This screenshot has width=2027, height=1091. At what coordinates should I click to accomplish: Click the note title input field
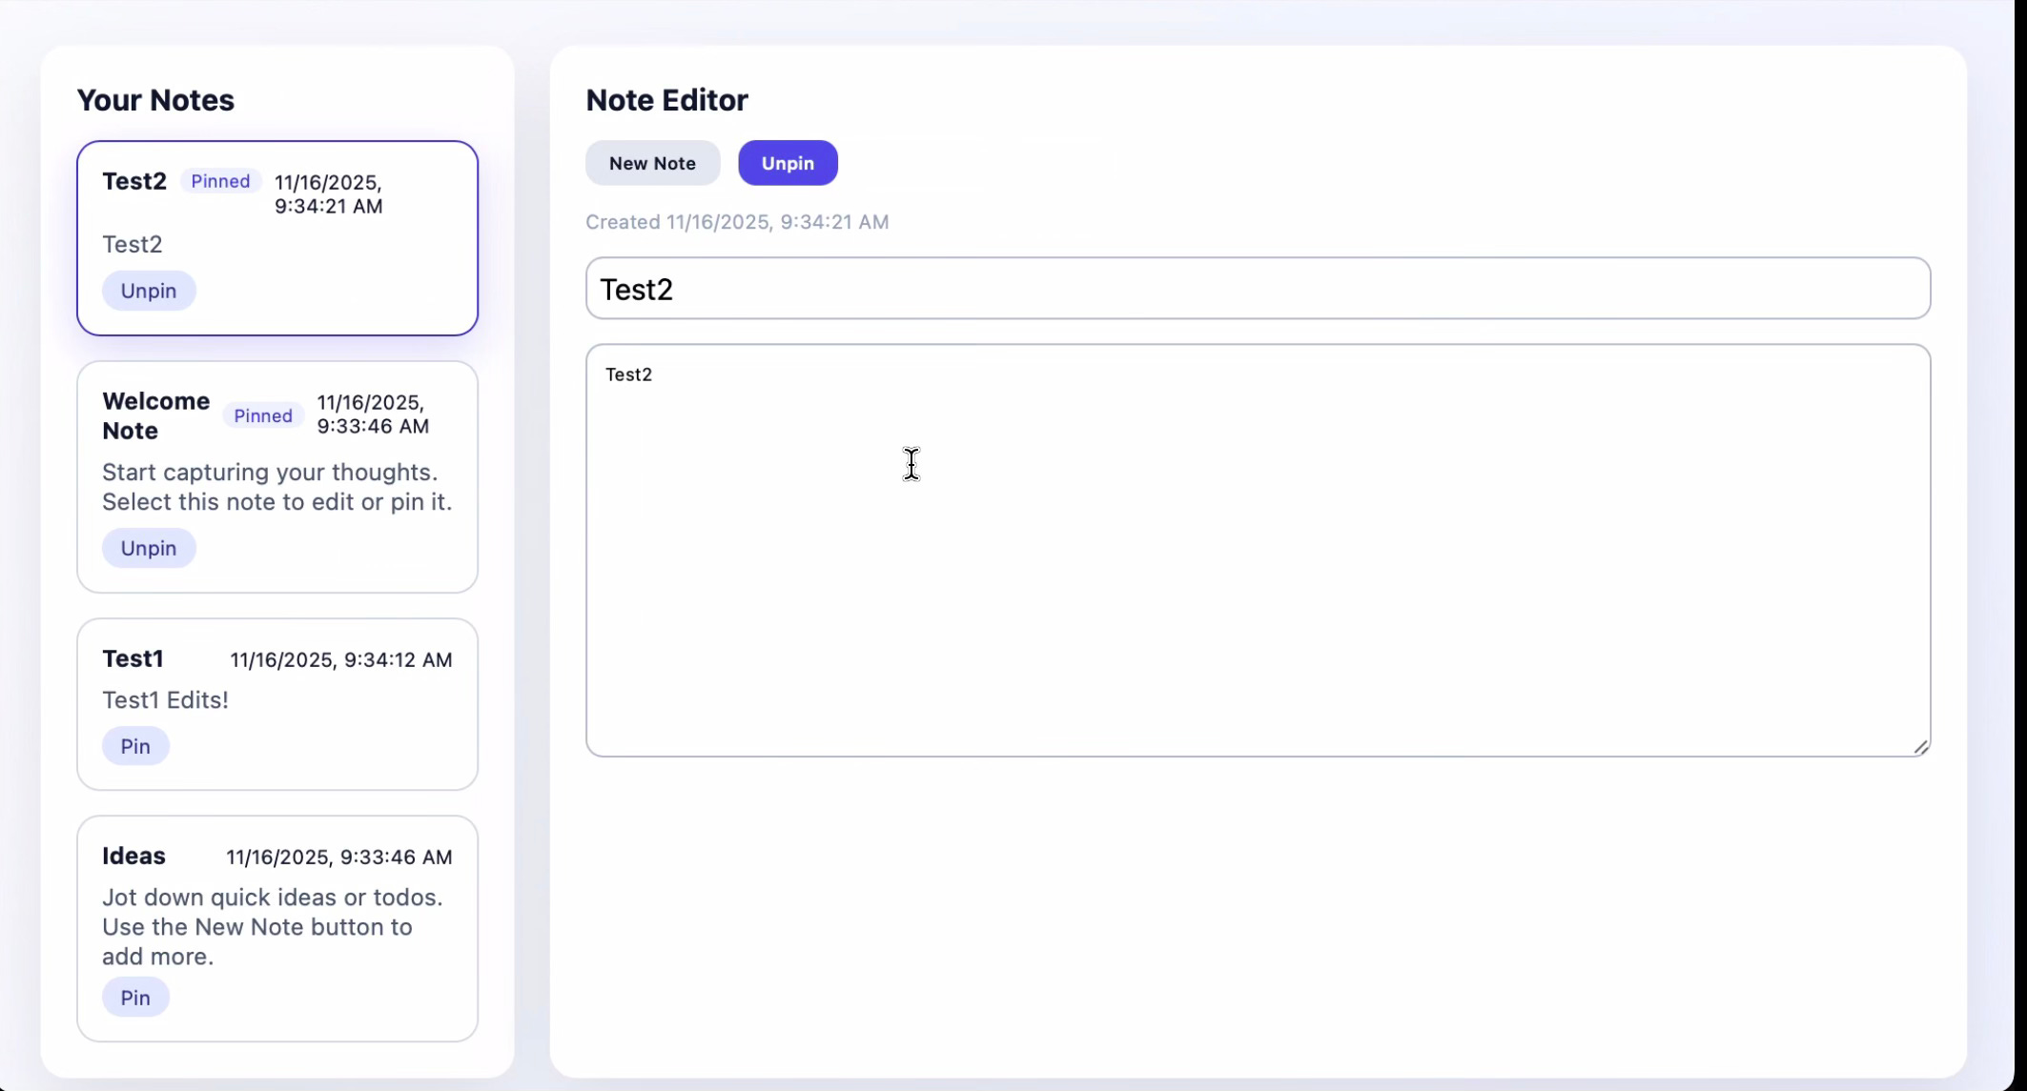(1257, 289)
